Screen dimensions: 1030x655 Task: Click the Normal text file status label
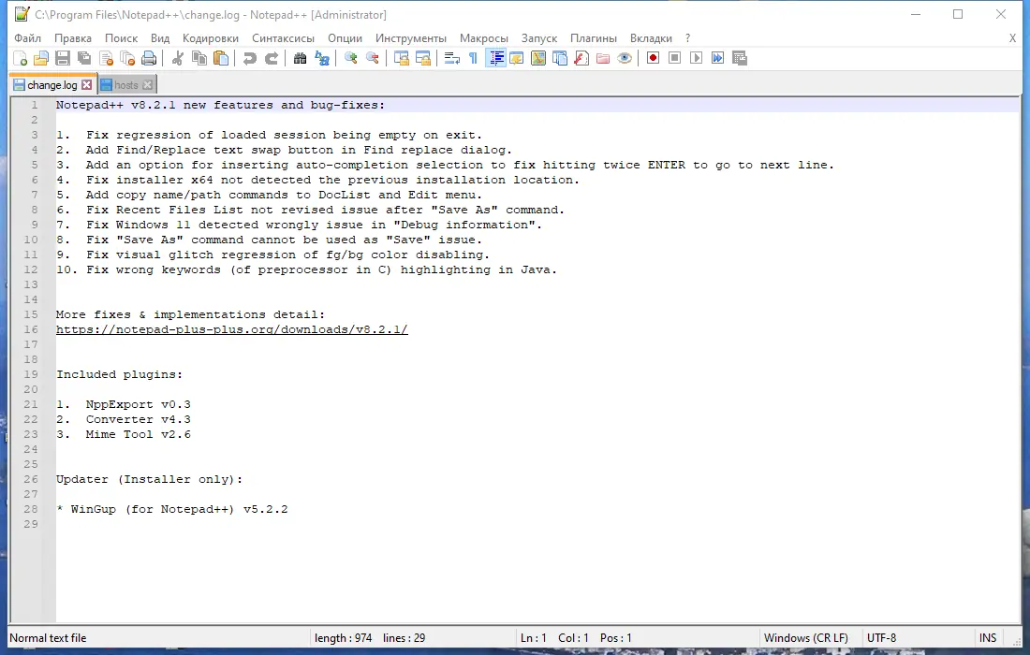coord(48,638)
